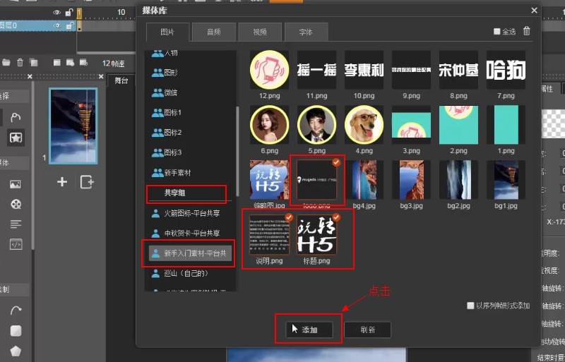Click the trash delete icon in media library

point(526,31)
